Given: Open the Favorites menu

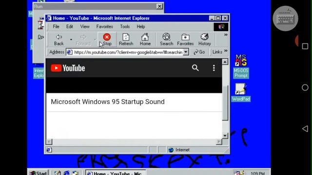Looking at the screenshot, I should click(x=104, y=27).
